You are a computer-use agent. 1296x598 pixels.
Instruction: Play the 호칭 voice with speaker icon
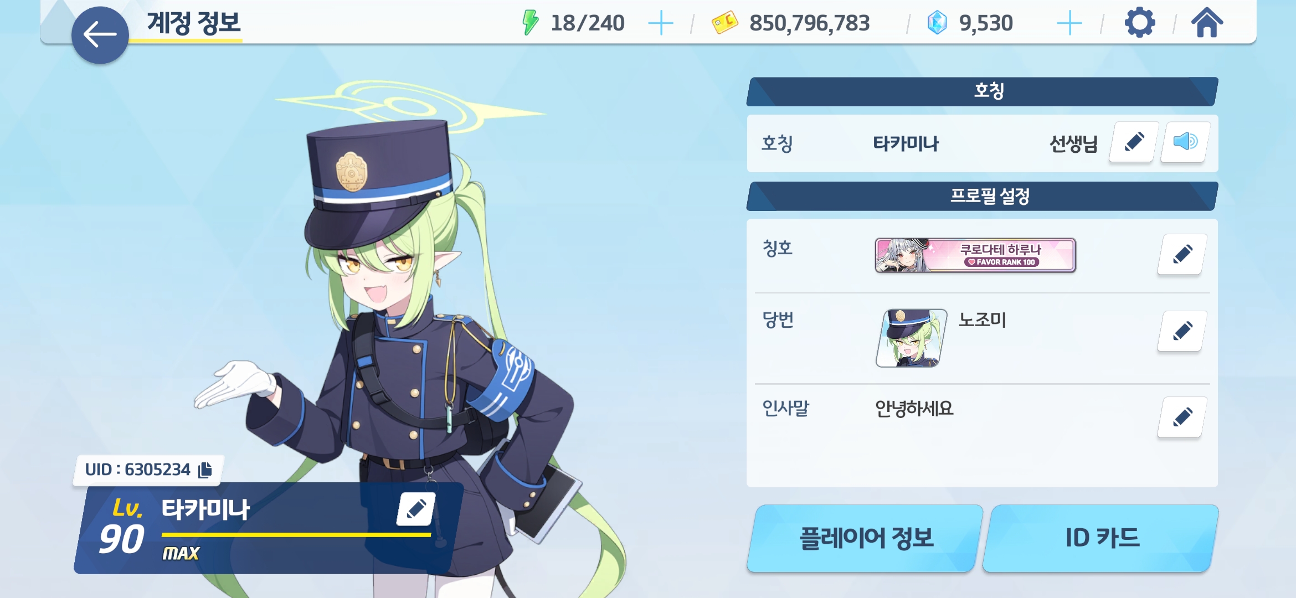pos(1185,142)
